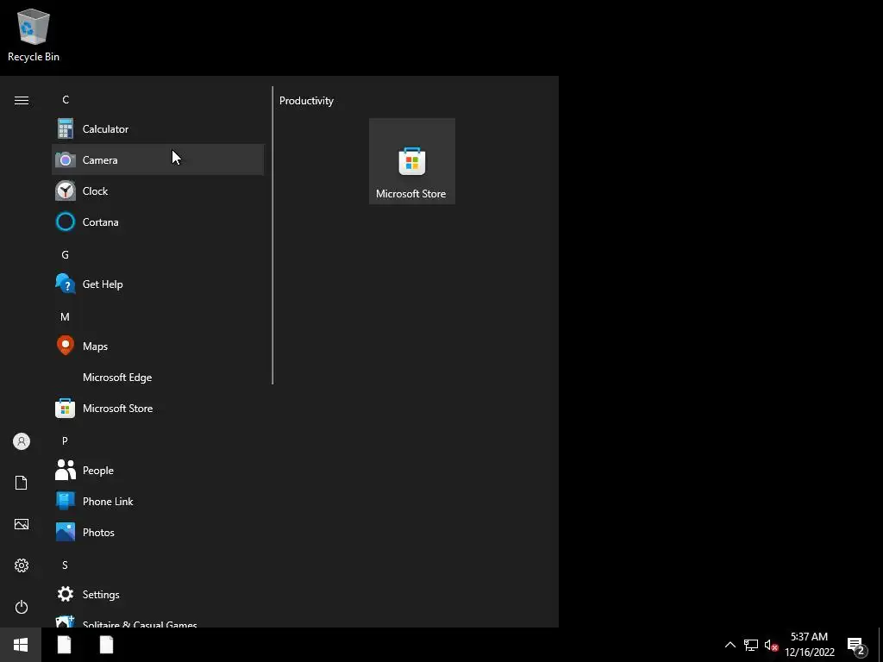Open Documents from Start sidebar

pyautogui.click(x=22, y=483)
